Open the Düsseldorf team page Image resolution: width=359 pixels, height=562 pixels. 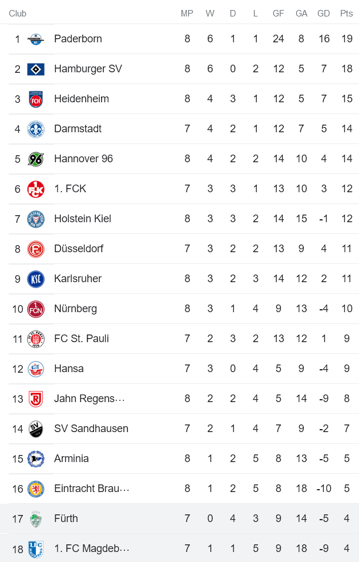[x=79, y=249]
